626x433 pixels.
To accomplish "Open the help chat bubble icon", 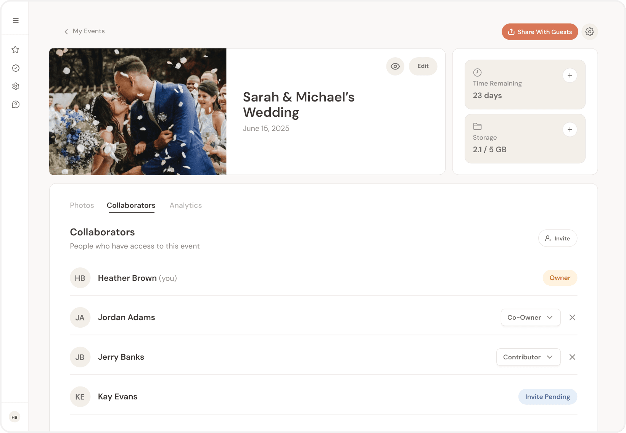I will (x=16, y=105).
